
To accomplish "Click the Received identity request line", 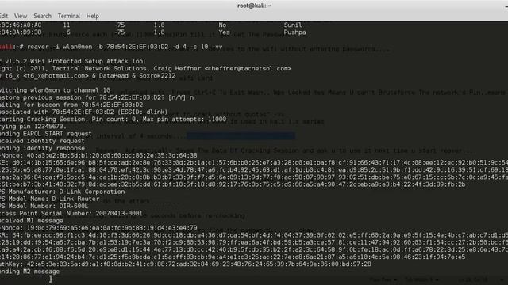I will point(42,141).
